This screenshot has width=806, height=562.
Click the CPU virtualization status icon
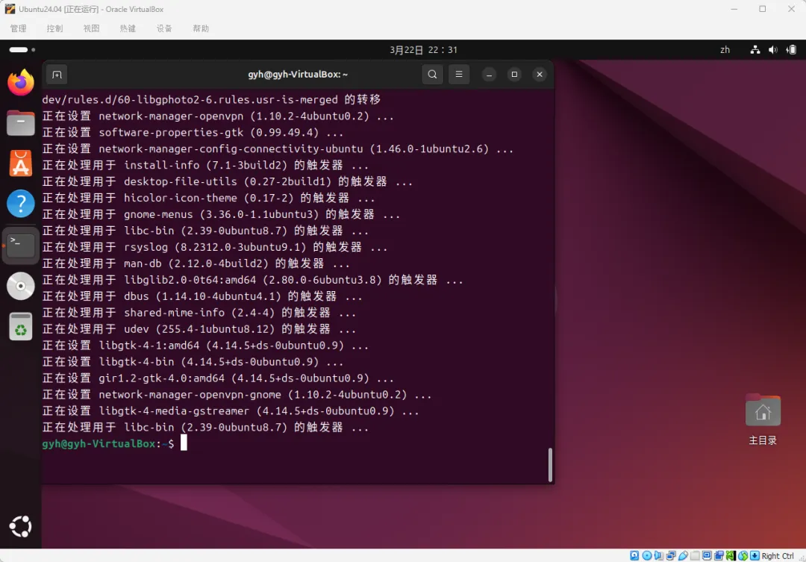coord(731,556)
